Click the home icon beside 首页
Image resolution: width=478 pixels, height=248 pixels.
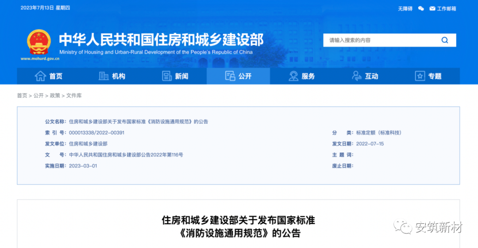tap(40, 76)
